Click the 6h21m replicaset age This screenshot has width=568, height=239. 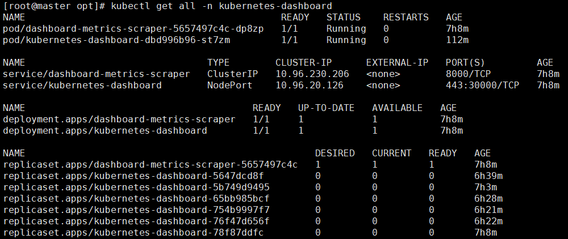click(488, 210)
